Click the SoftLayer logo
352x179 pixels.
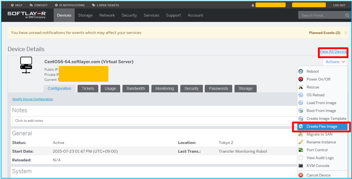click(x=27, y=15)
